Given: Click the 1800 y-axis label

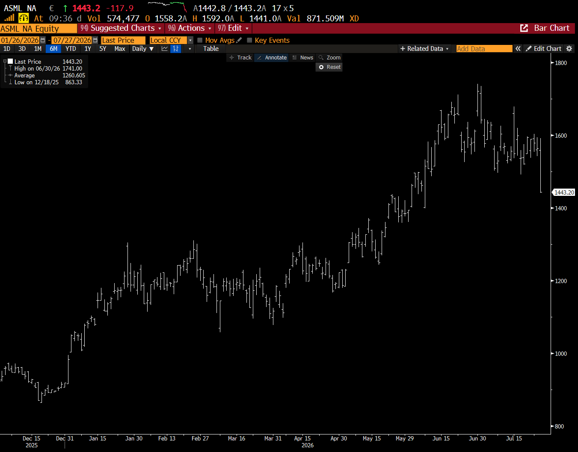Looking at the screenshot, I should [x=561, y=63].
